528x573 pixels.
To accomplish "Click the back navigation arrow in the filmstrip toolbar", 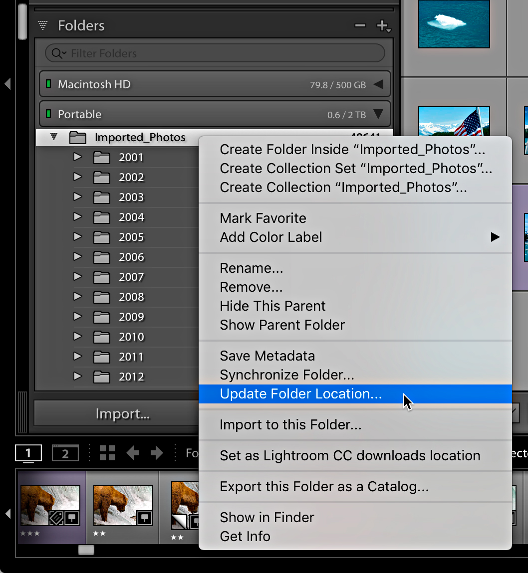I will tap(132, 454).
